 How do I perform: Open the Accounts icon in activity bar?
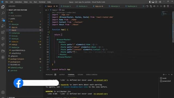click(3, 92)
